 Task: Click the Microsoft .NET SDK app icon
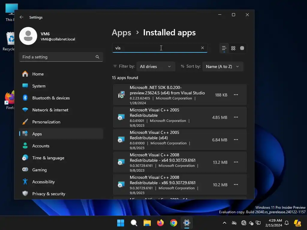(121, 95)
